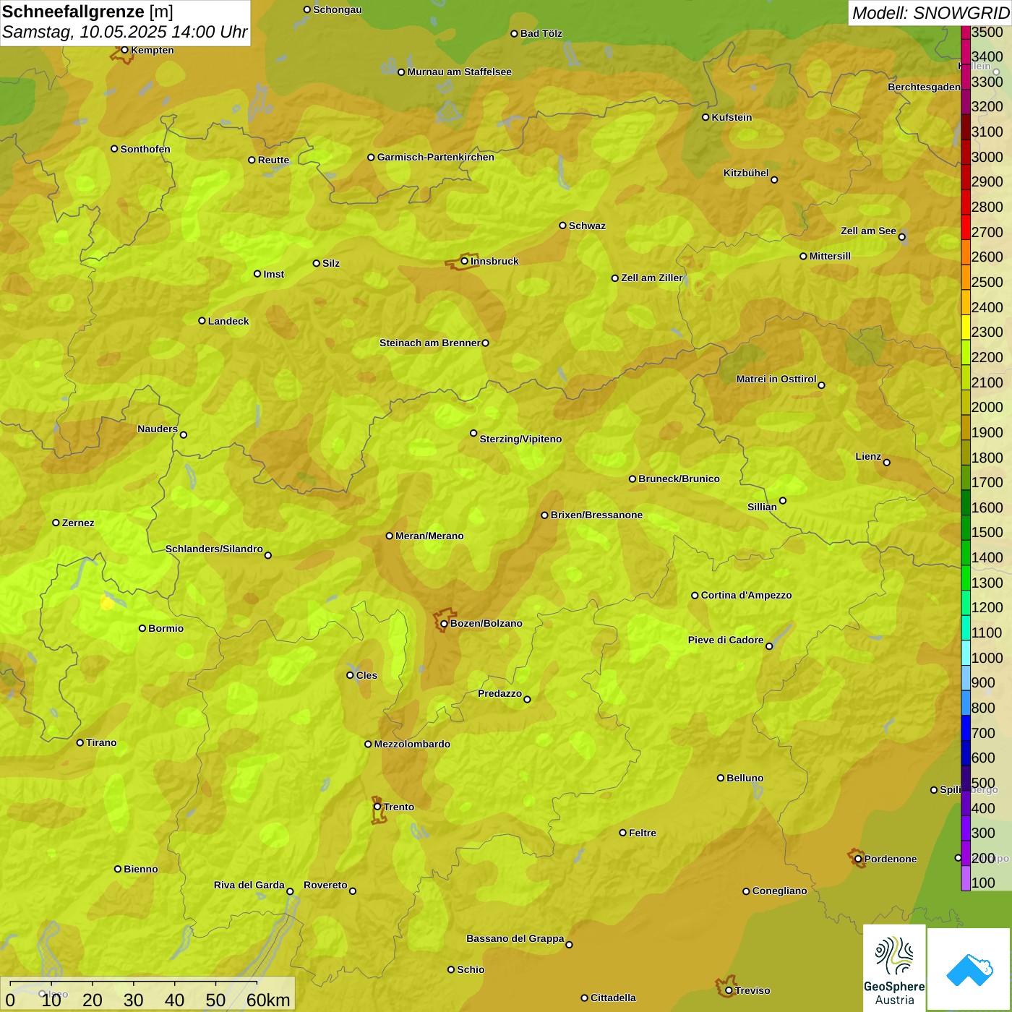Click the Sillian location dot

pyautogui.click(x=783, y=500)
